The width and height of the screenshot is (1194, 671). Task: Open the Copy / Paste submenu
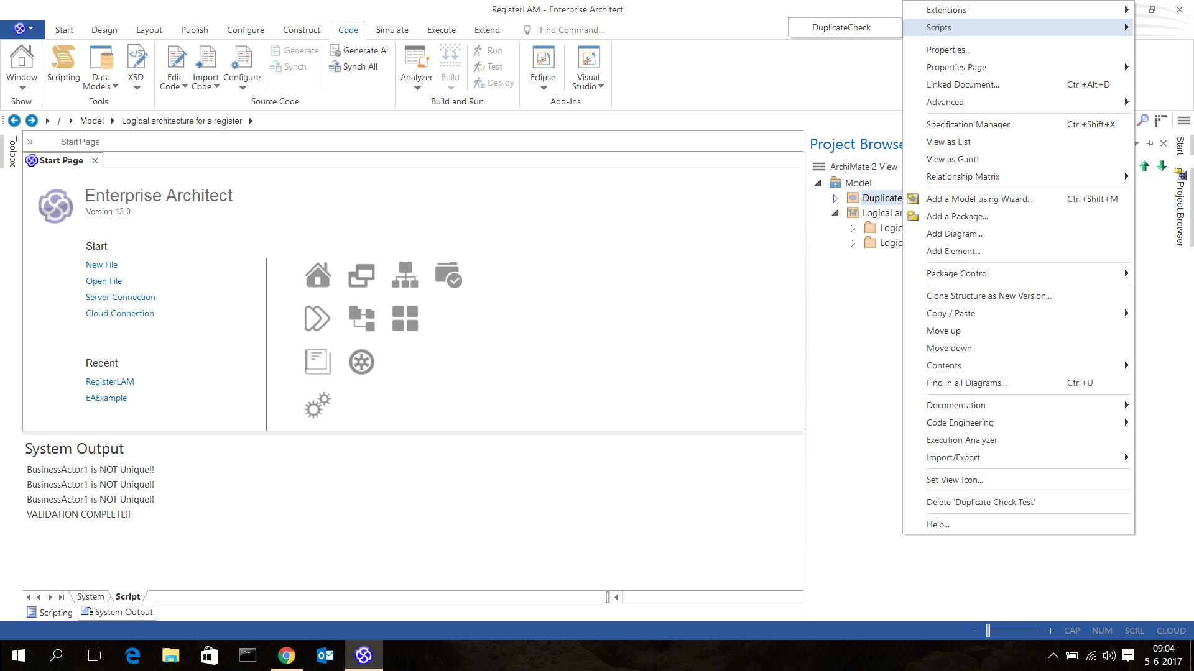pyautogui.click(x=1019, y=313)
